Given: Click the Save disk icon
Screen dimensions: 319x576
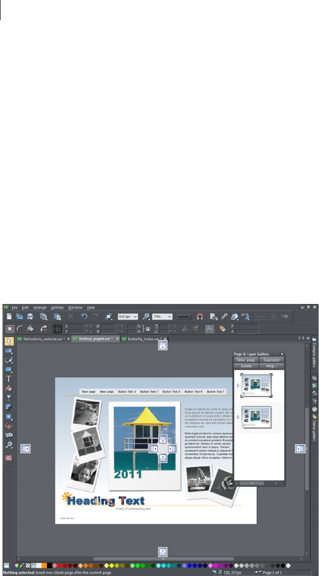Looking at the screenshot, I should click(30, 316).
